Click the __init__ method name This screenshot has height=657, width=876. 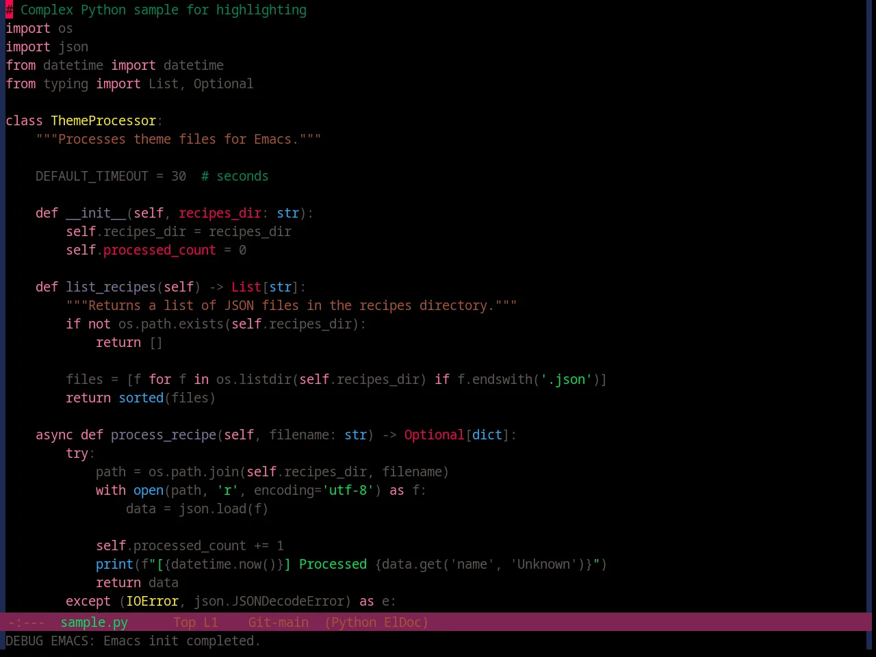click(96, 213)
